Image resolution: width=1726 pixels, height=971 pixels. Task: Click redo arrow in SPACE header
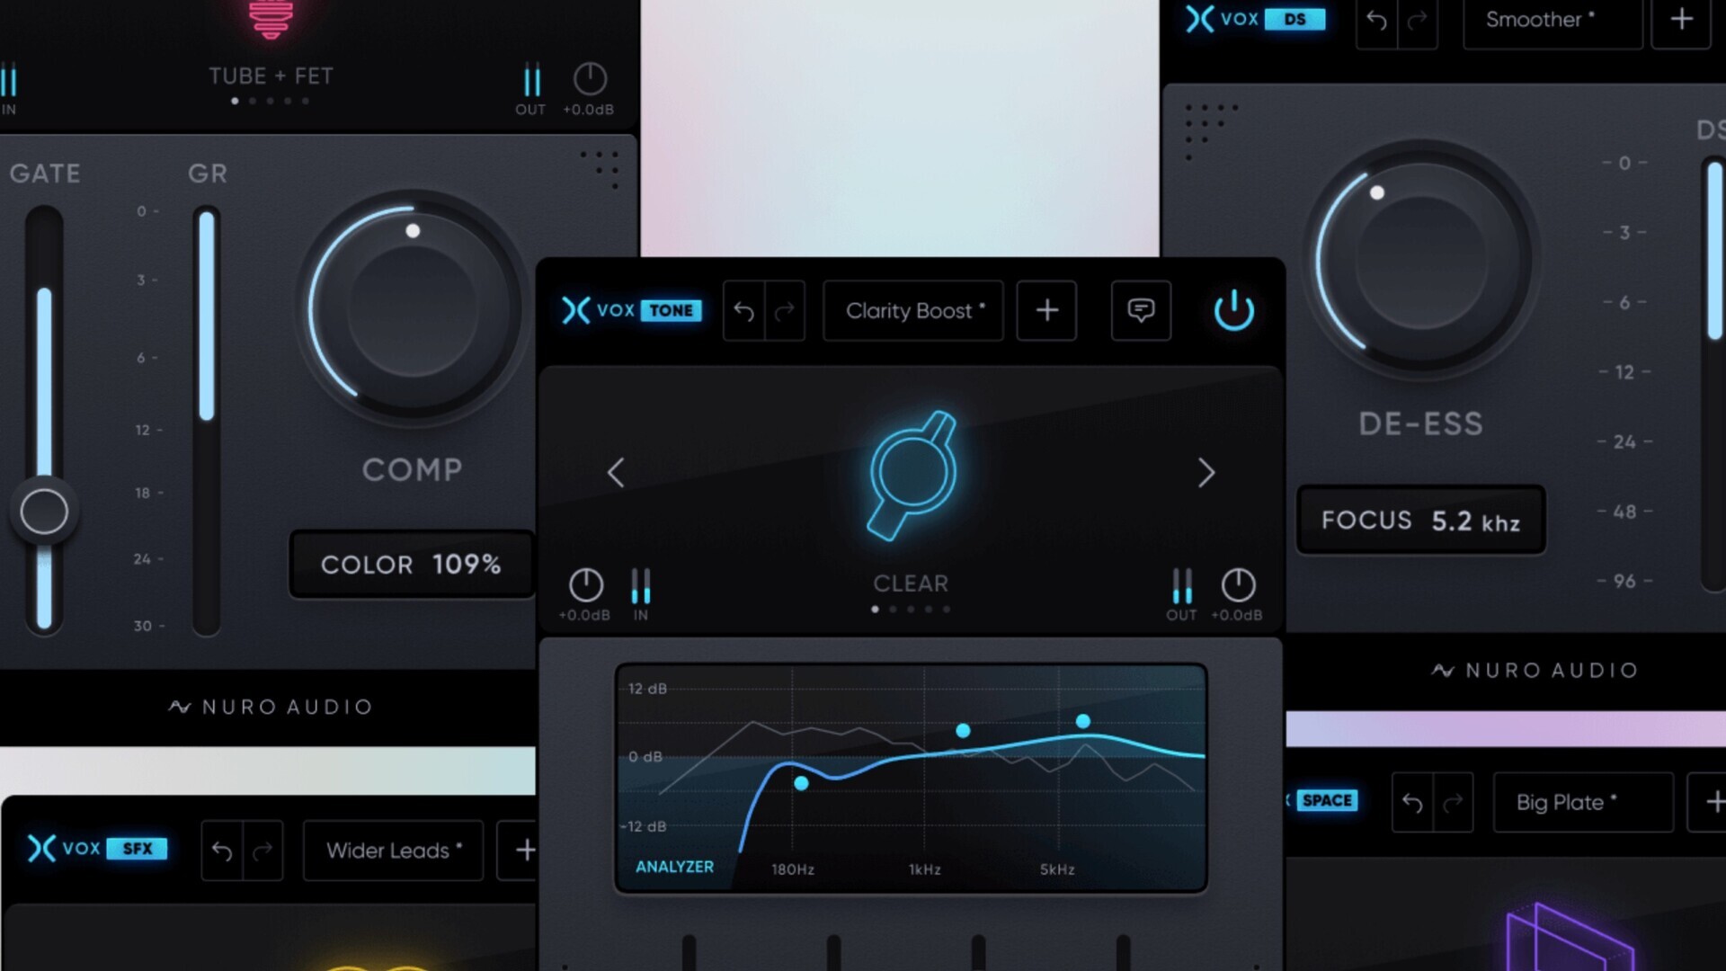1454,803
